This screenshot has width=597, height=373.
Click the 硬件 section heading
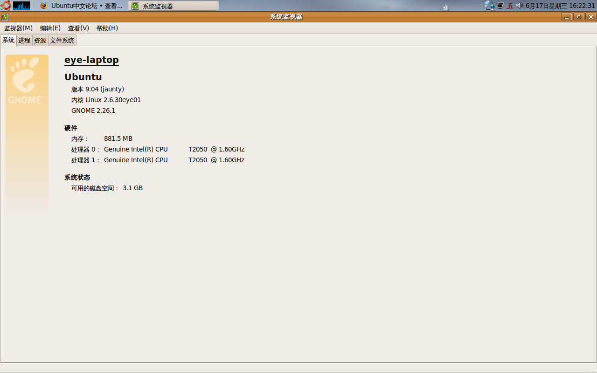(x=71, y=128)
